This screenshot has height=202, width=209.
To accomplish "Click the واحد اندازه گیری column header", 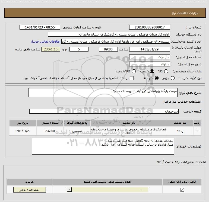I will click(77, 123).
